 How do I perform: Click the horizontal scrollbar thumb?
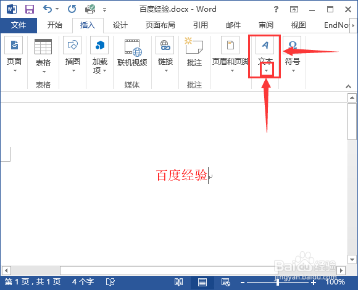[x=169, y=271]
